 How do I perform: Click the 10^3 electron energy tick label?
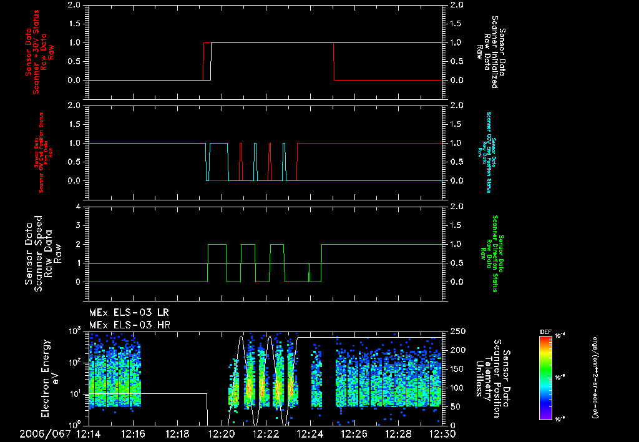point(75,331)
